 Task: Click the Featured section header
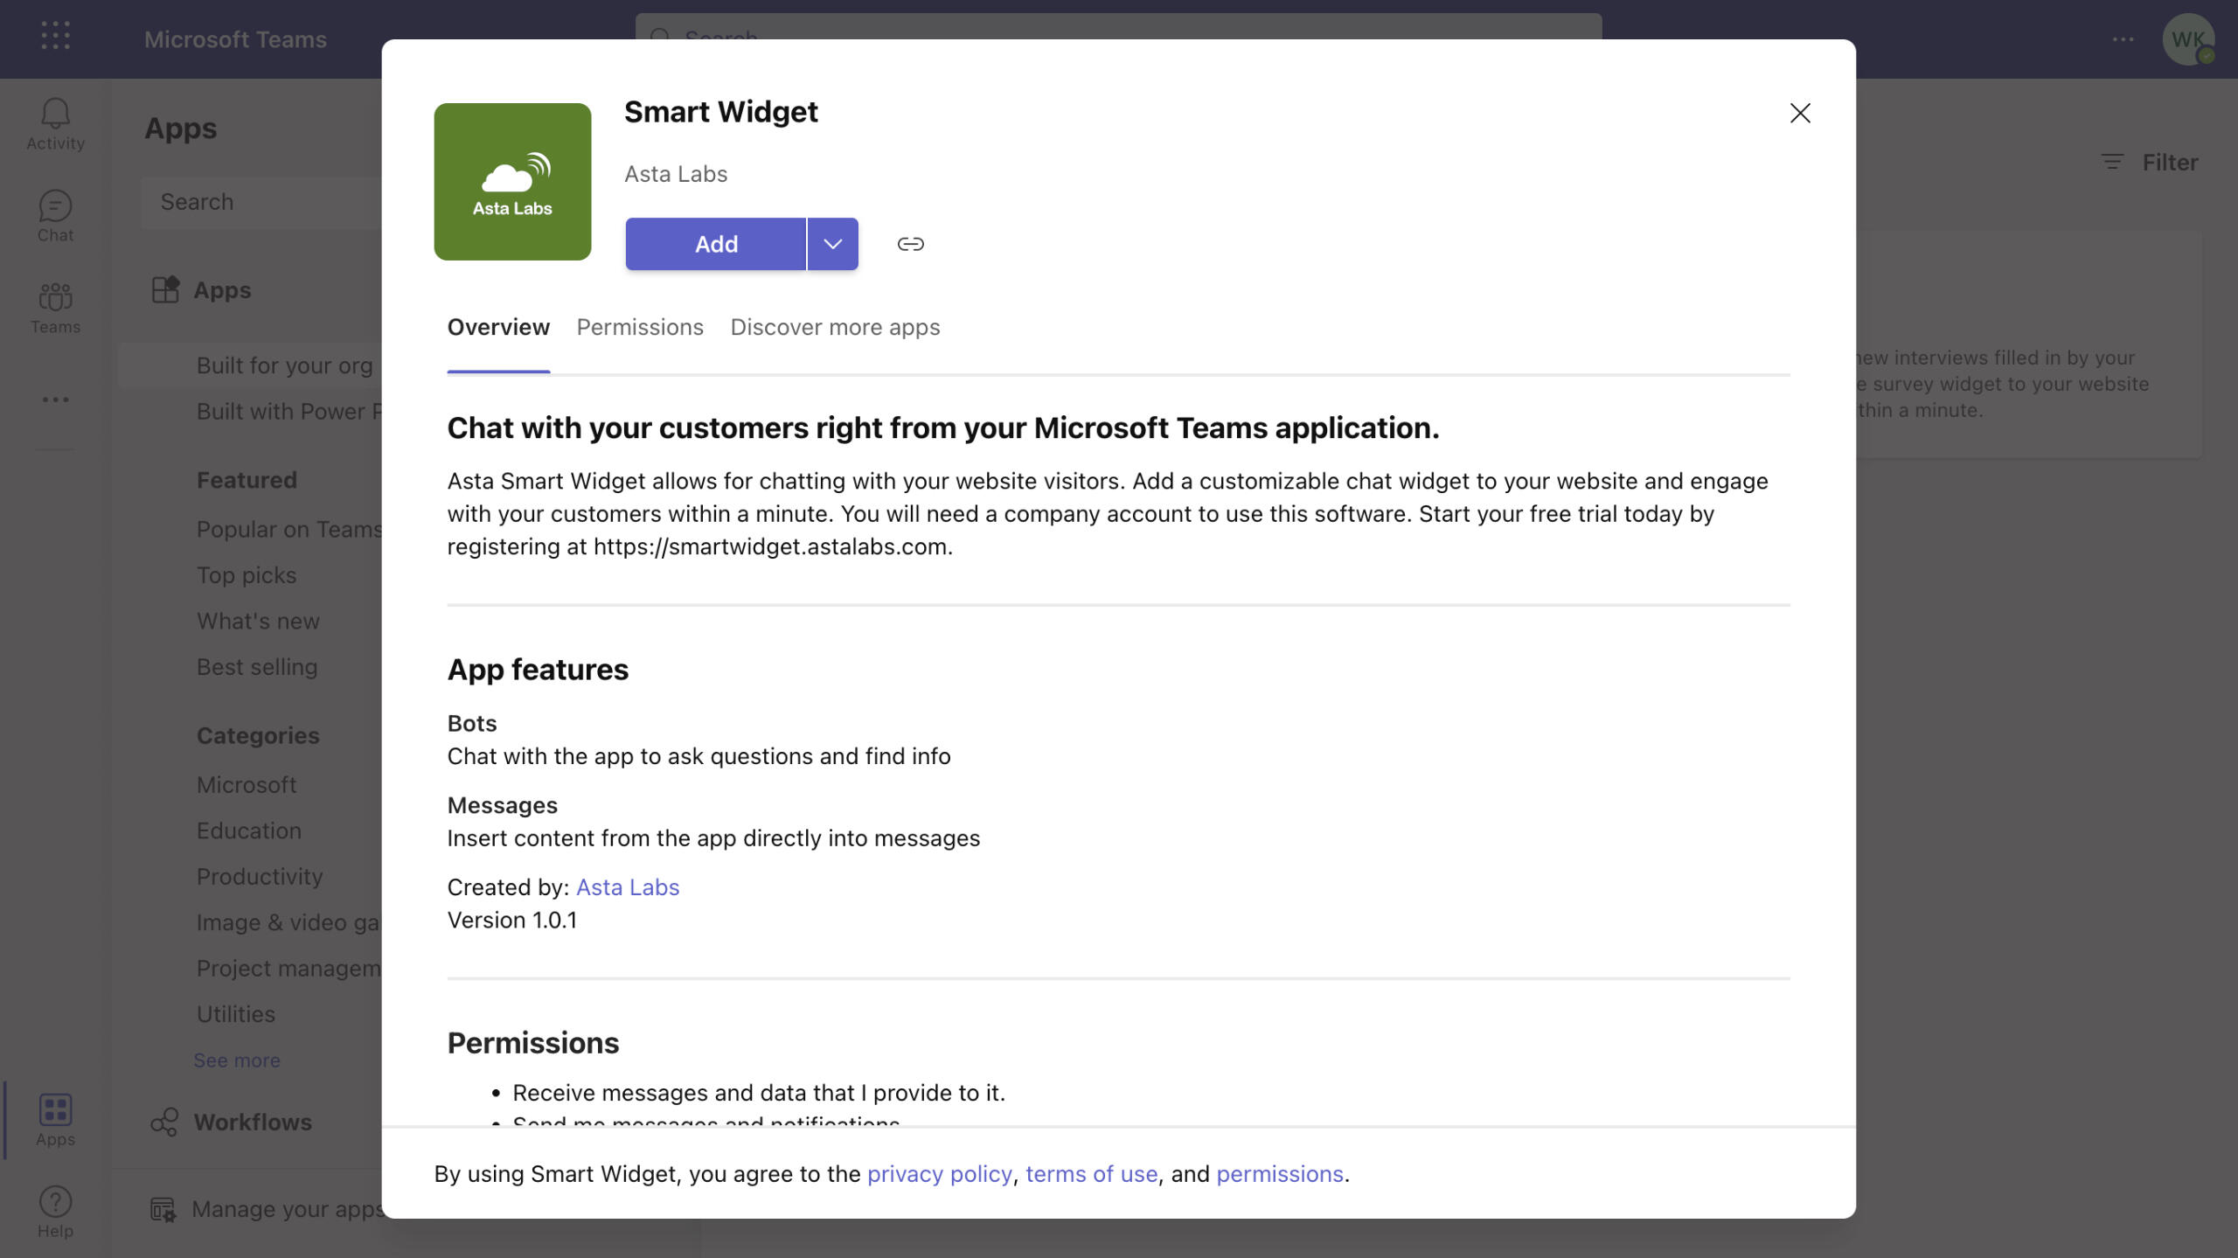tap(247, 480)
